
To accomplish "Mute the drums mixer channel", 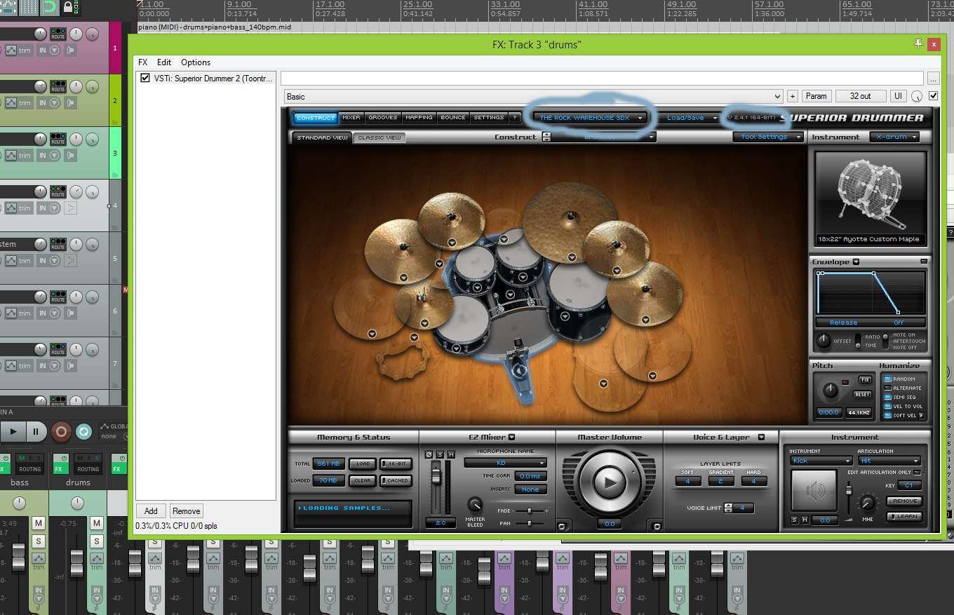I will tap(97, 523).
